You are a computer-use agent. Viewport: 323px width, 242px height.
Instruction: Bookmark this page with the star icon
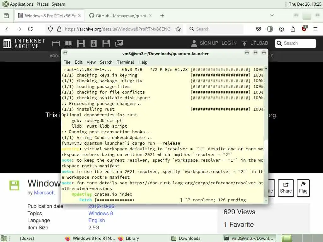pos(178,29)
